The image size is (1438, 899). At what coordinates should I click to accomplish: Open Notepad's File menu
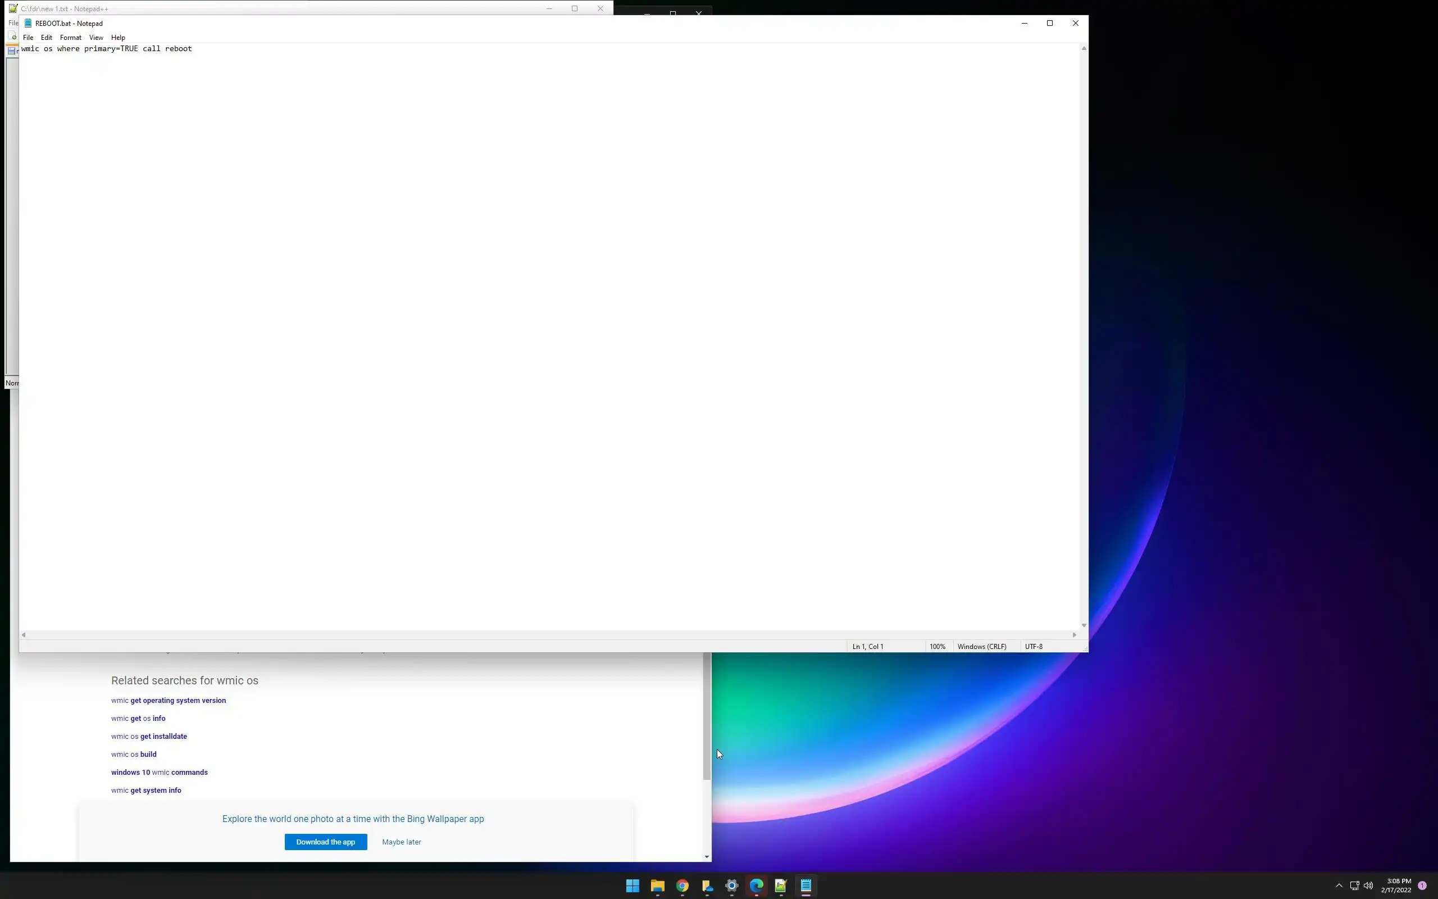tap(28, 38)
